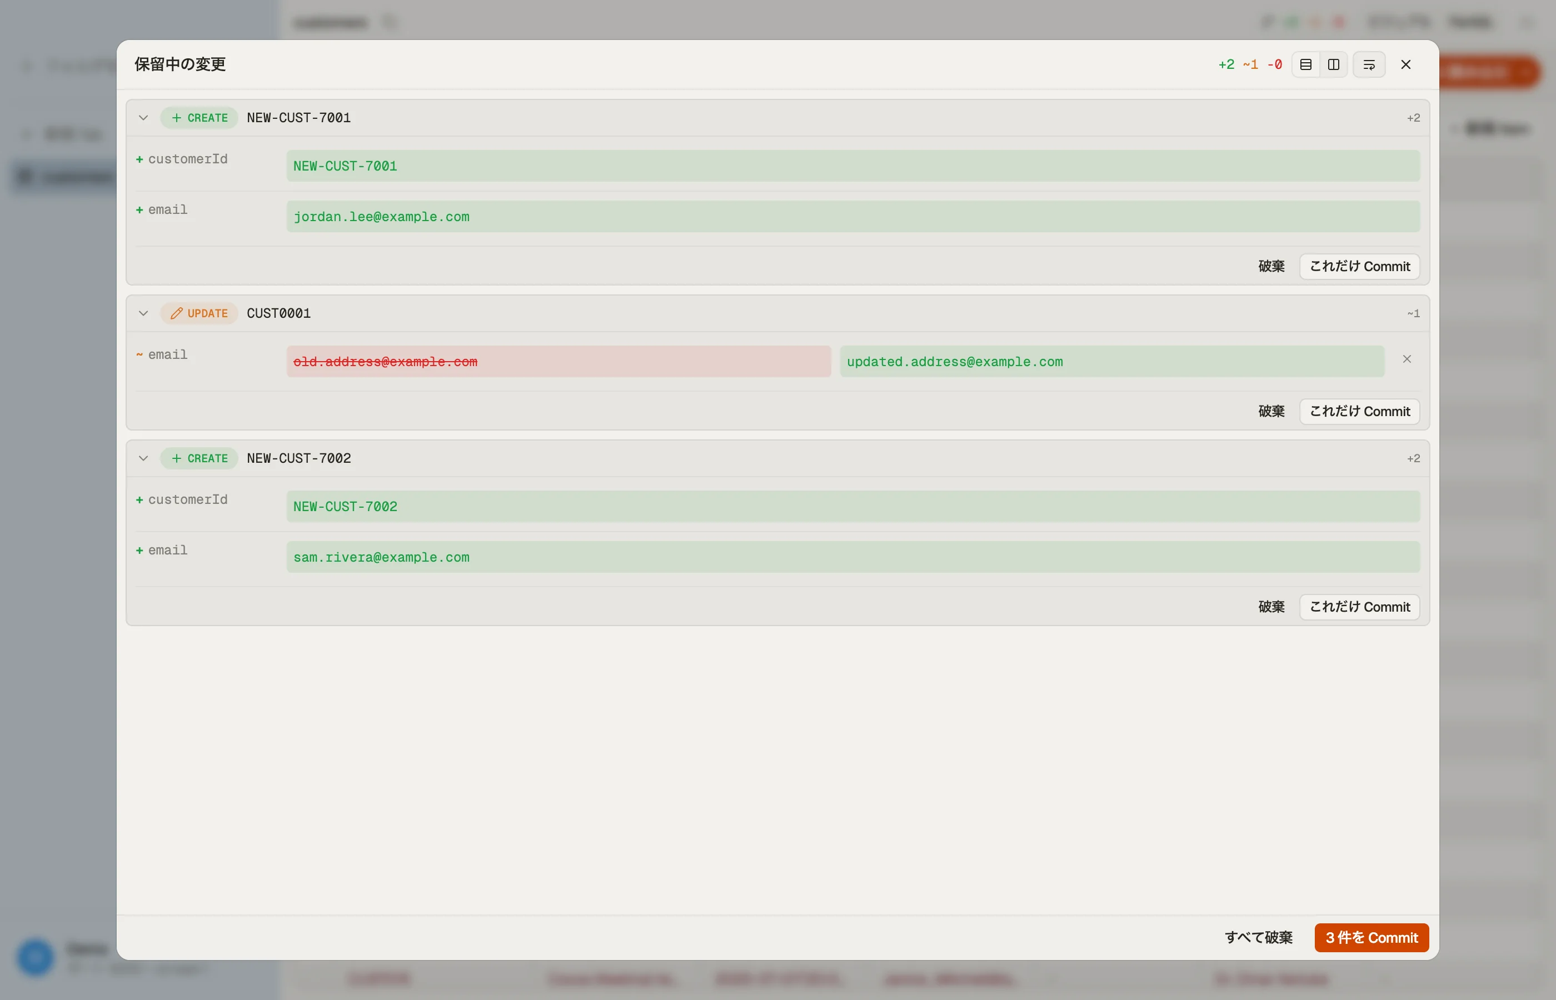The width and height of the screenshot is (1556, 1000).
Task: Click the -0 deletions counter in header
Action: pyautogui.click(x=1274, y=64)
